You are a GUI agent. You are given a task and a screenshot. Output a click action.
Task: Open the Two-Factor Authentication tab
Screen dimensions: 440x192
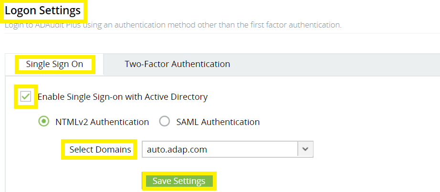(x=177, y=64)
